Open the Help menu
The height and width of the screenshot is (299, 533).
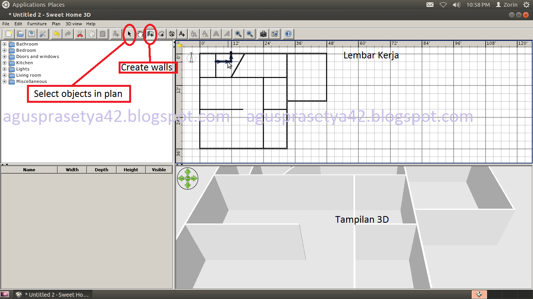pyautogui.click(x=91, y=24)
